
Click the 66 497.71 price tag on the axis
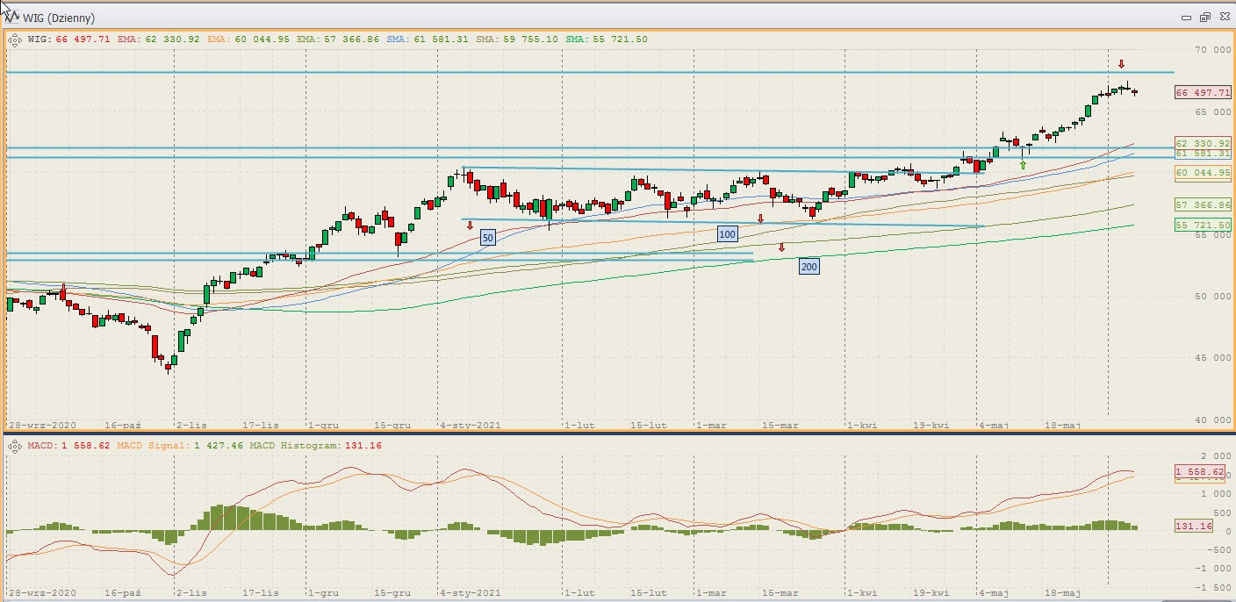[x=1202, y=92]
